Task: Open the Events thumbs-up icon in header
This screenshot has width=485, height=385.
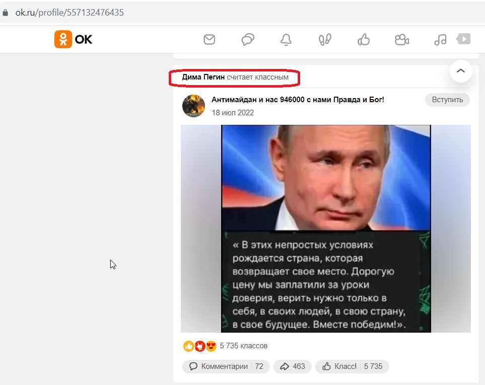Action: [364, 40]
